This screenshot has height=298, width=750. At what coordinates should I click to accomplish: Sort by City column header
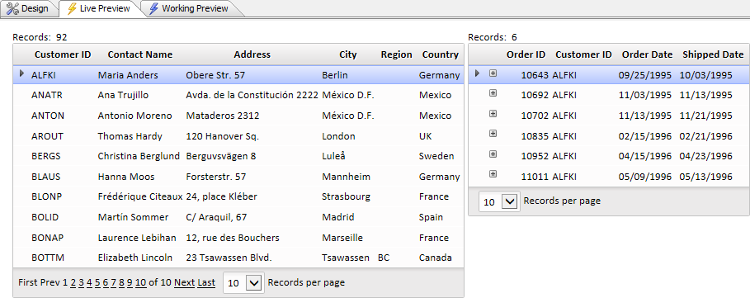(348, 54)
